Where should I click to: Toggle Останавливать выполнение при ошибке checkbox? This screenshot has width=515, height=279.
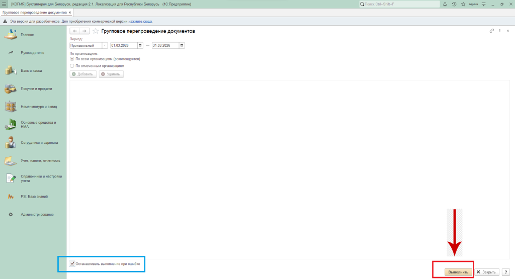(72, 263)
